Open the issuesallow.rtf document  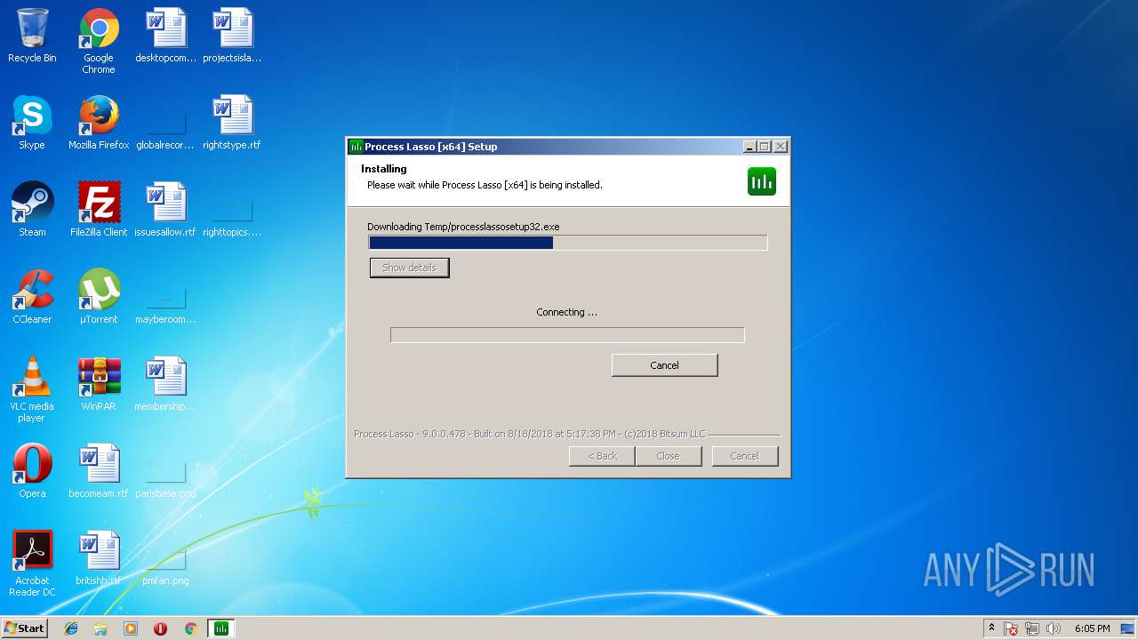[x=165, y=211]
